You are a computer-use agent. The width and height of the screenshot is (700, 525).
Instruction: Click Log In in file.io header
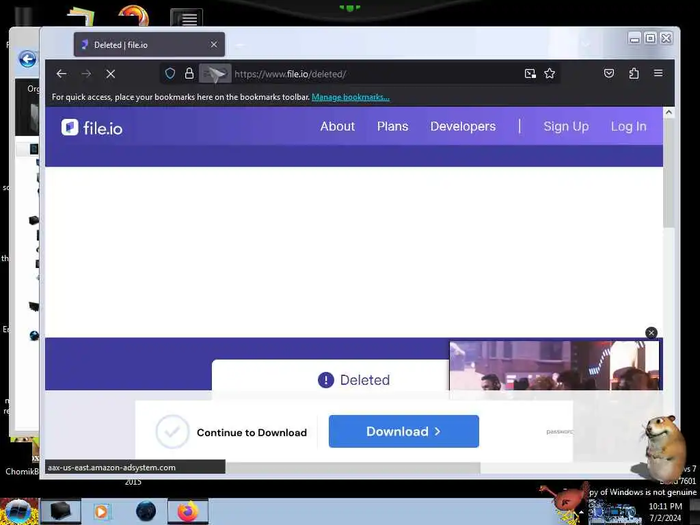pyautogui.click(x=629, y=126)
